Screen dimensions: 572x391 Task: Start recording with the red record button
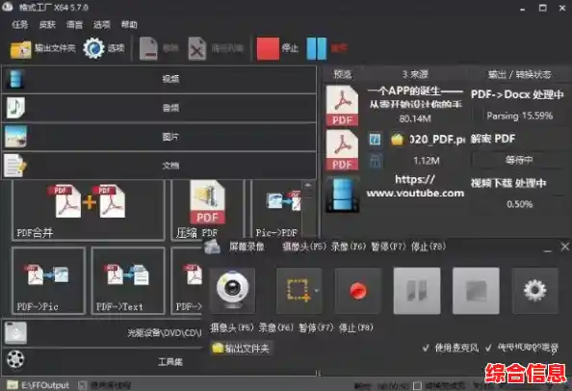pos(358,290)
